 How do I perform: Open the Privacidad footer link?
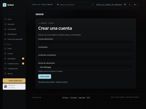click(x=73, y=97)
